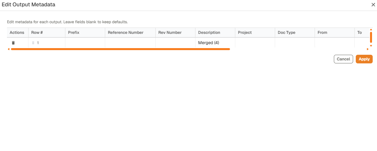This screenshot has width=377, height=151.
Task: Cancel the metadata edits
Action: click(x=343, y=59)
